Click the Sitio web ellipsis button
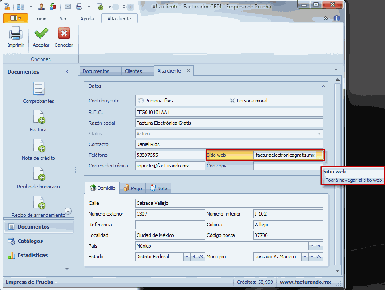This screenshot has height=290, width=385. (x=319, y=155)
